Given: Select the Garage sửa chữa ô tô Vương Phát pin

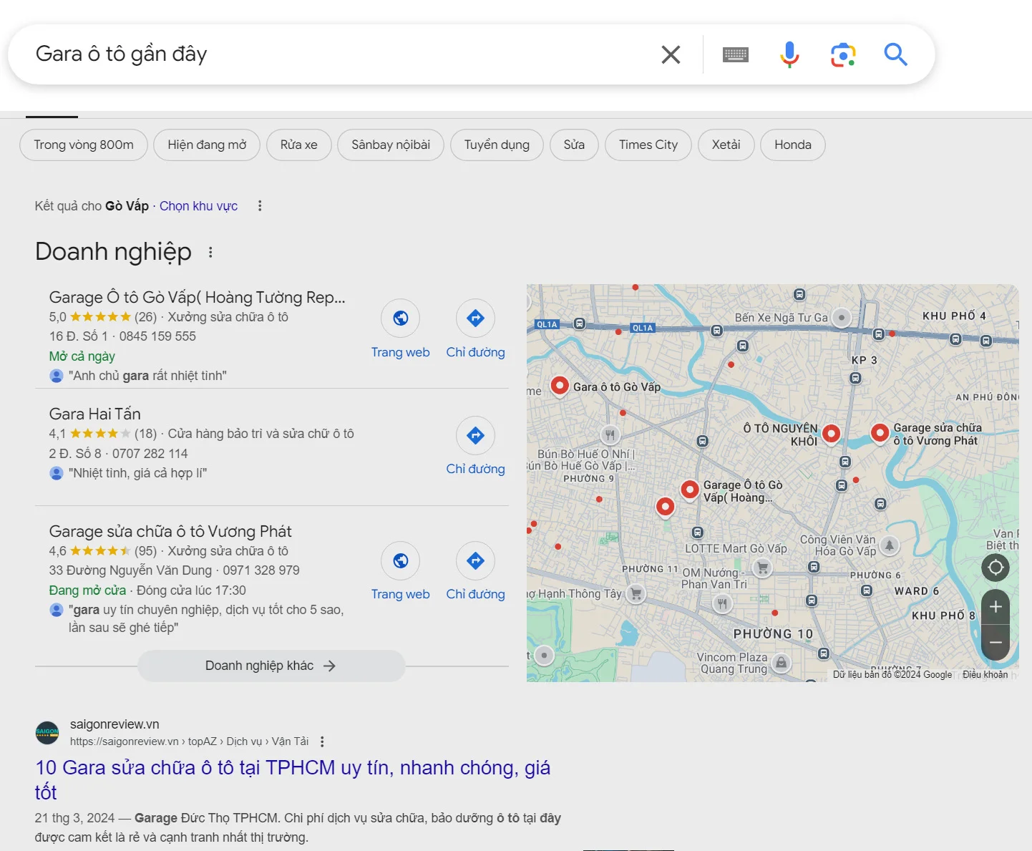Looking at the screenshot, I should click(x=880, y=432).
